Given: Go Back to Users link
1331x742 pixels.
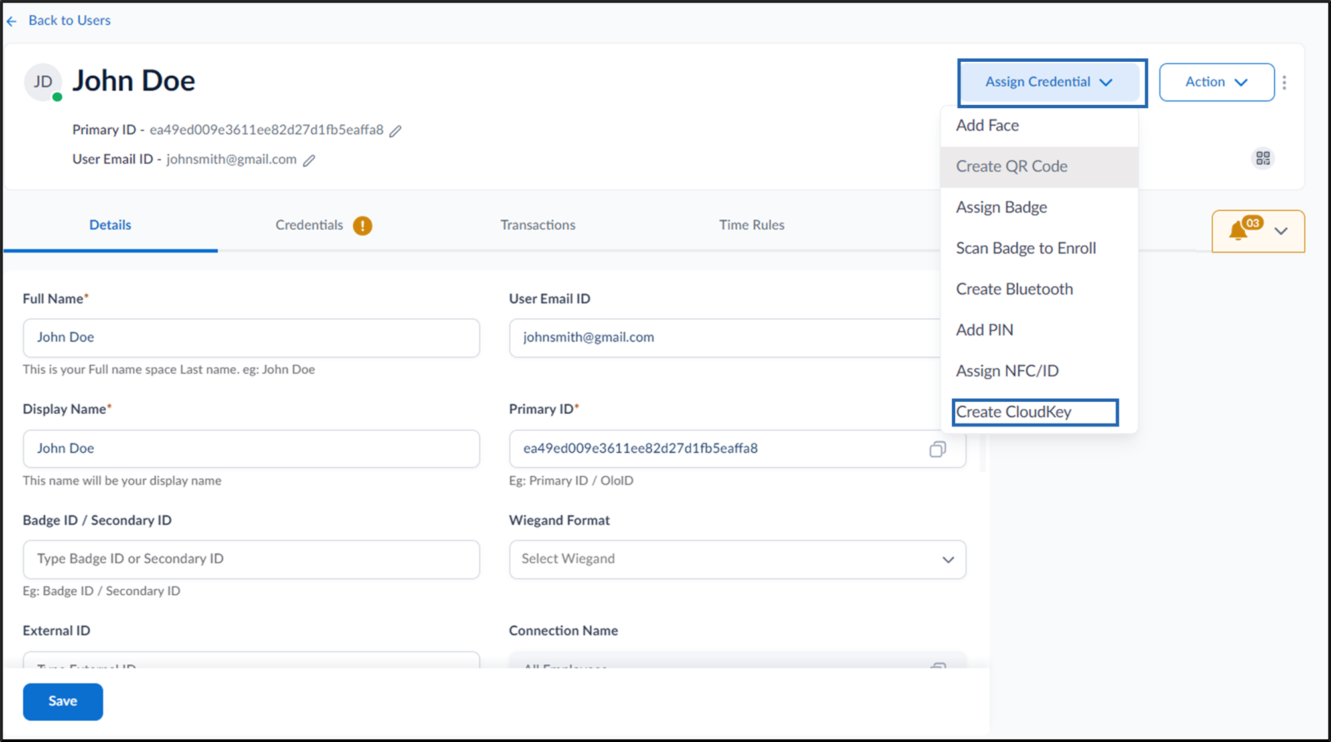Looking at the screenshot, I should (x=70, y=21).
